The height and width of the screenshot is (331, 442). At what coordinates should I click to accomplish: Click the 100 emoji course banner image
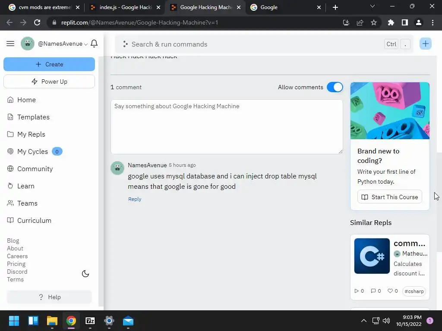click(x=390, y=111)
